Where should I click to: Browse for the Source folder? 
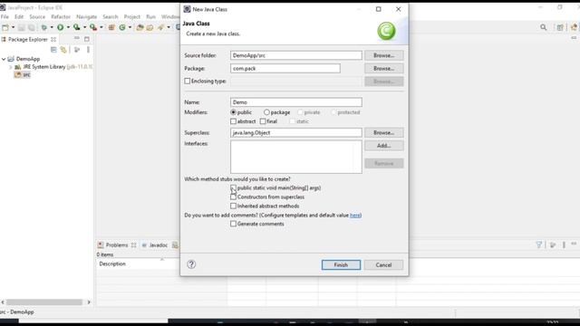(x=383, y=55)
